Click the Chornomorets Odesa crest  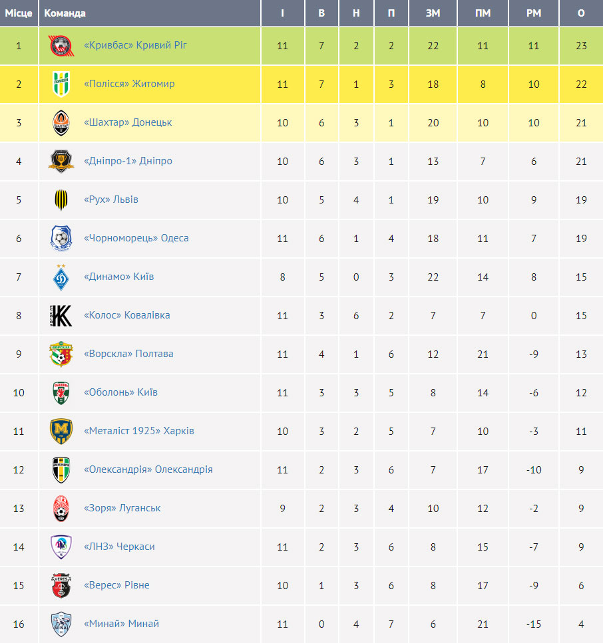point(61,238)
